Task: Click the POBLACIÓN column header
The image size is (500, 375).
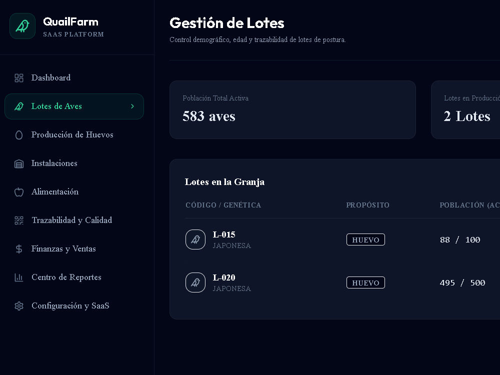Action: pyautogui.click(x=469, y=205)
